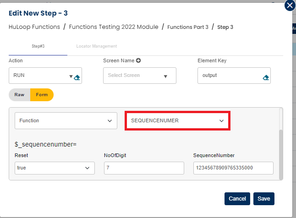Switch to the Locator Management tab

[96, 46]
